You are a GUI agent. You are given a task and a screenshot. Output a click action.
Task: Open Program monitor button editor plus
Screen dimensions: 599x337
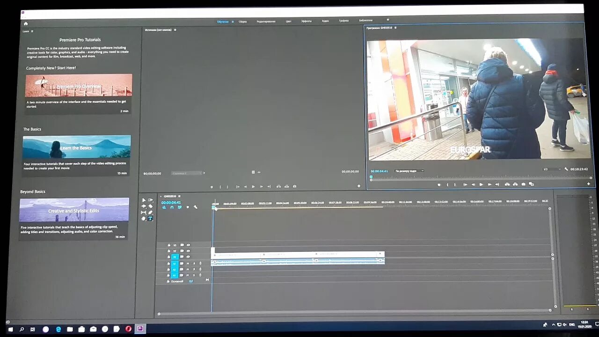tap(589, 184)
